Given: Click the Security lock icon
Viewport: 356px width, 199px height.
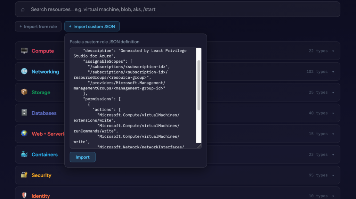Looking at the screenshot, I should (x=24, y=175).
